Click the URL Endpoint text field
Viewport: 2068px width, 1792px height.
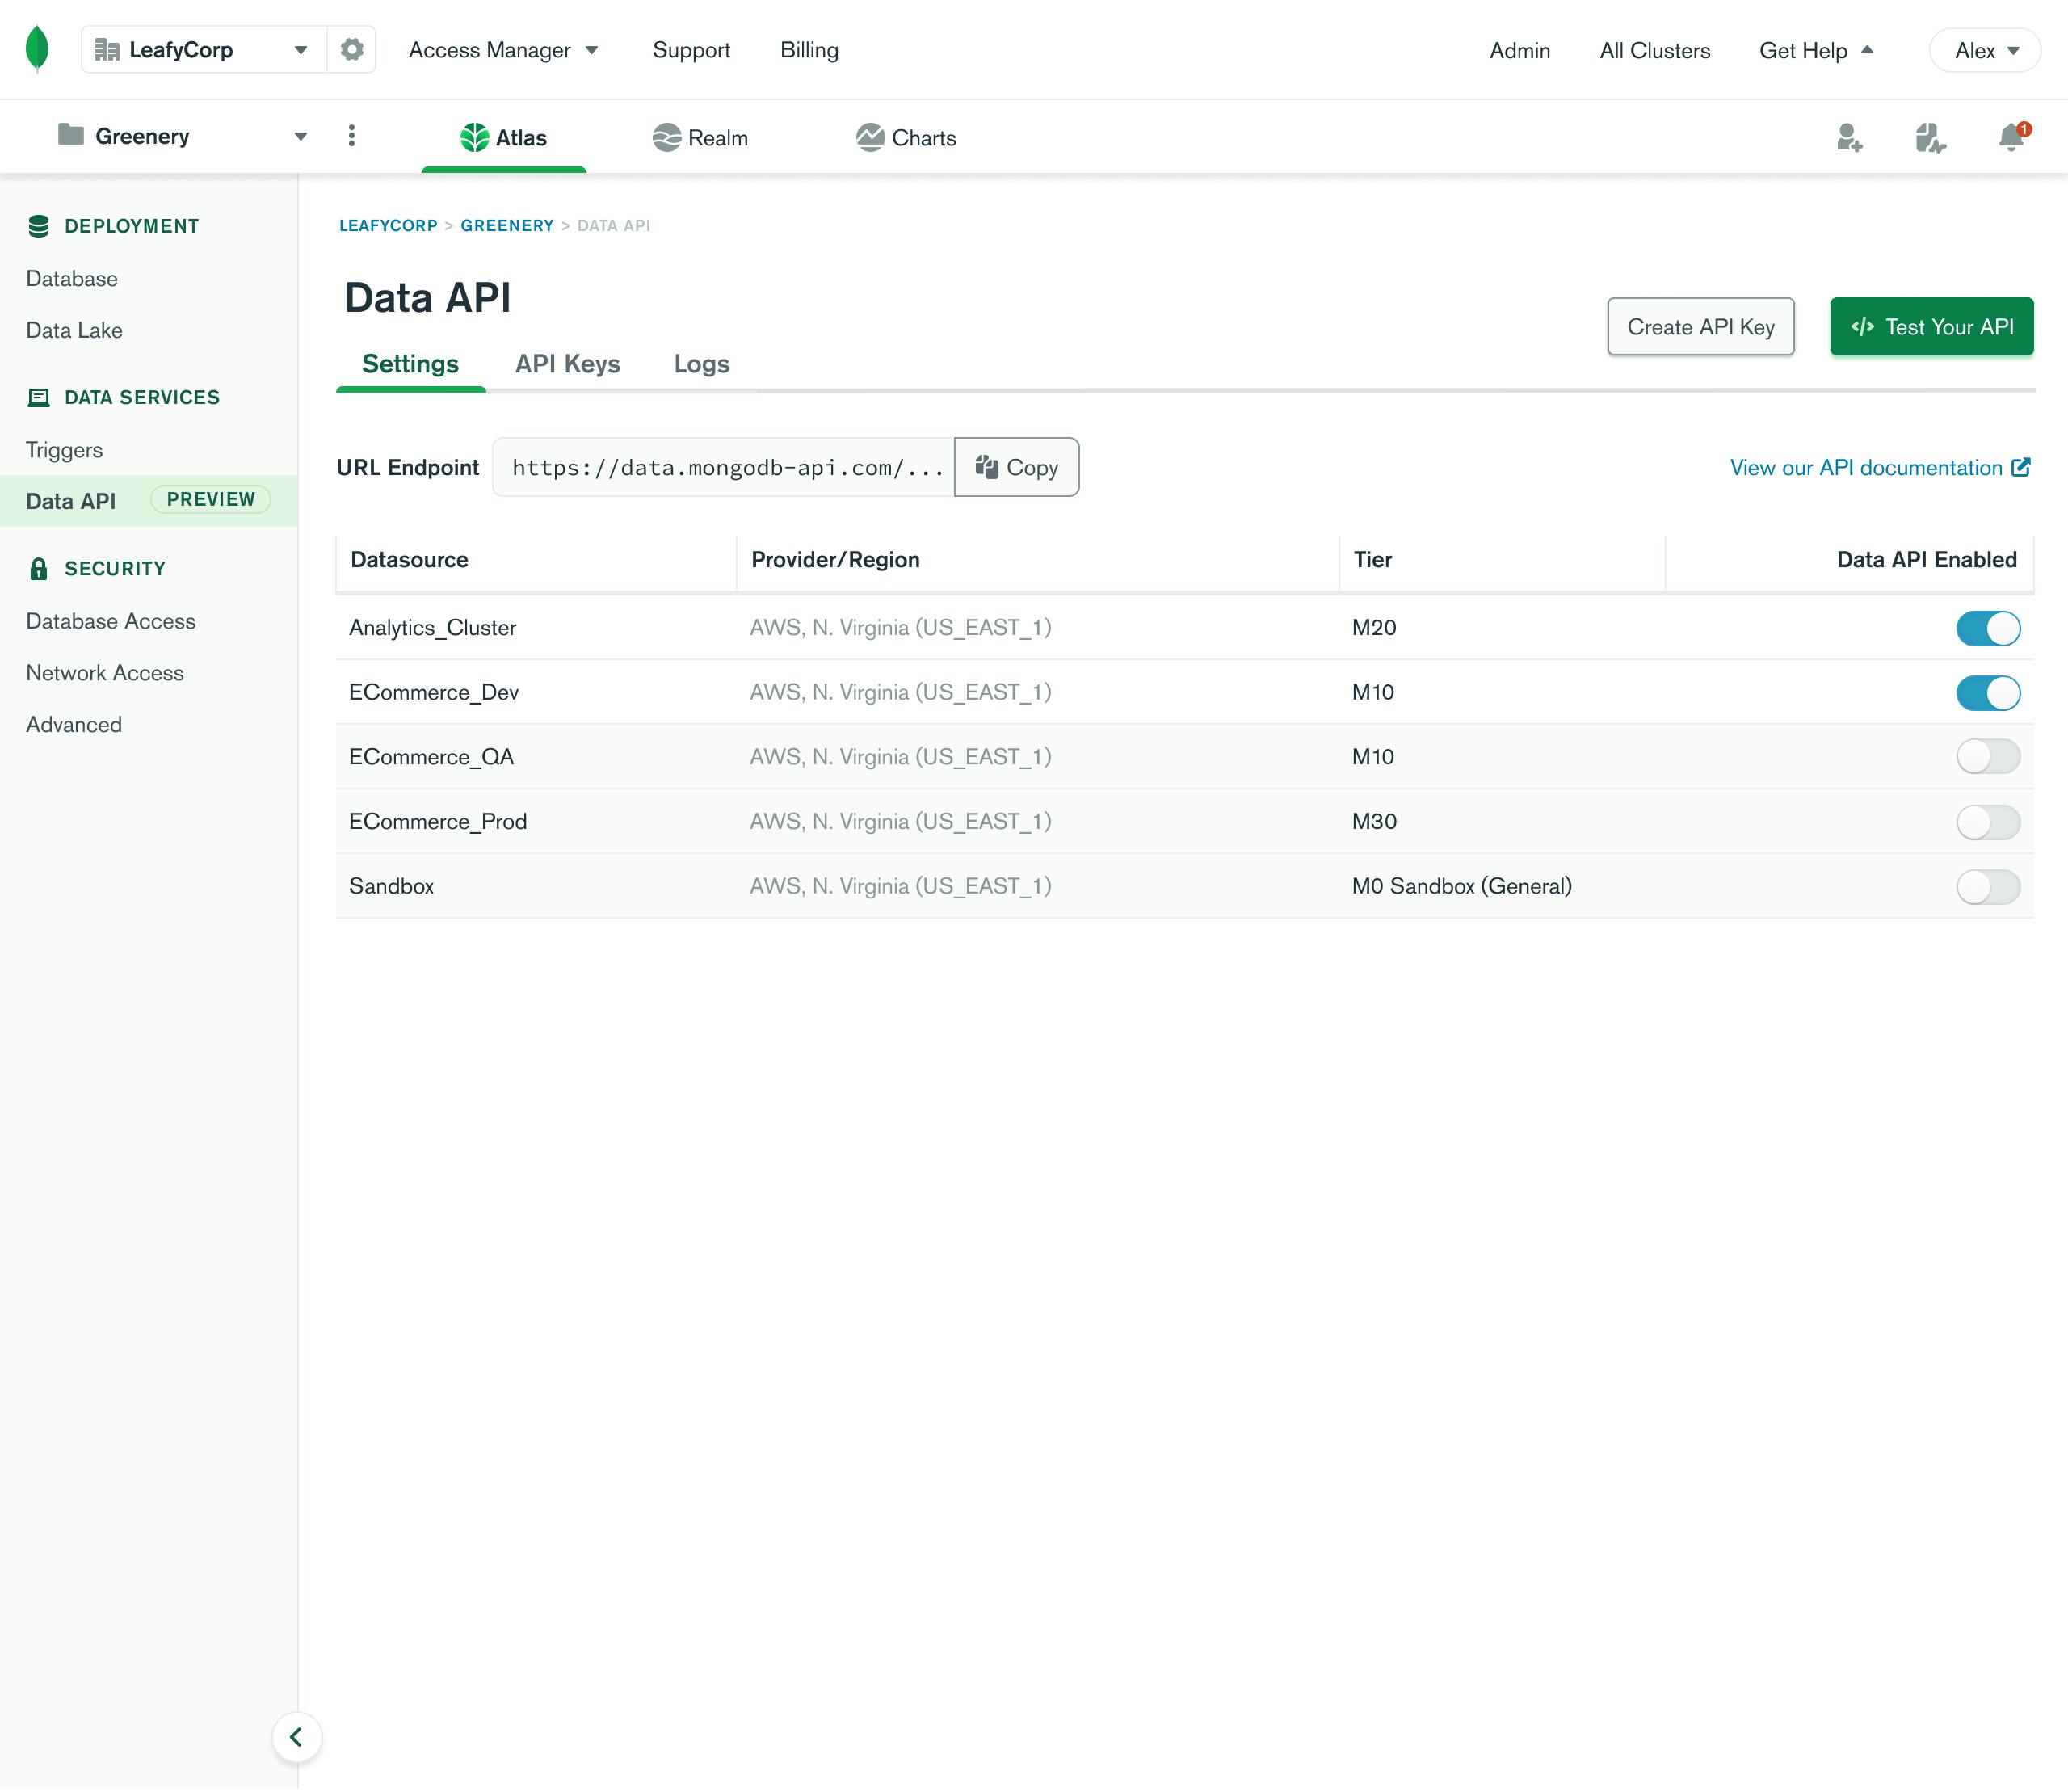pos(725,467)
